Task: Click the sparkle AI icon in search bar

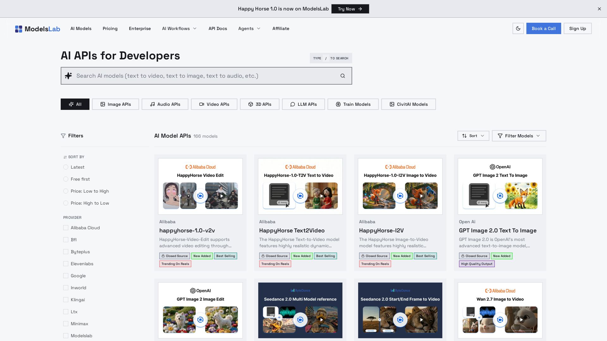Action: pos(68,76)
